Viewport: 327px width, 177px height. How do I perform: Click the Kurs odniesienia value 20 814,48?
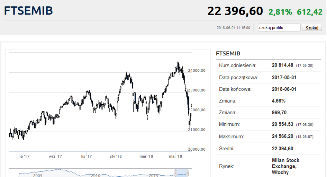(x=282, y=65)
